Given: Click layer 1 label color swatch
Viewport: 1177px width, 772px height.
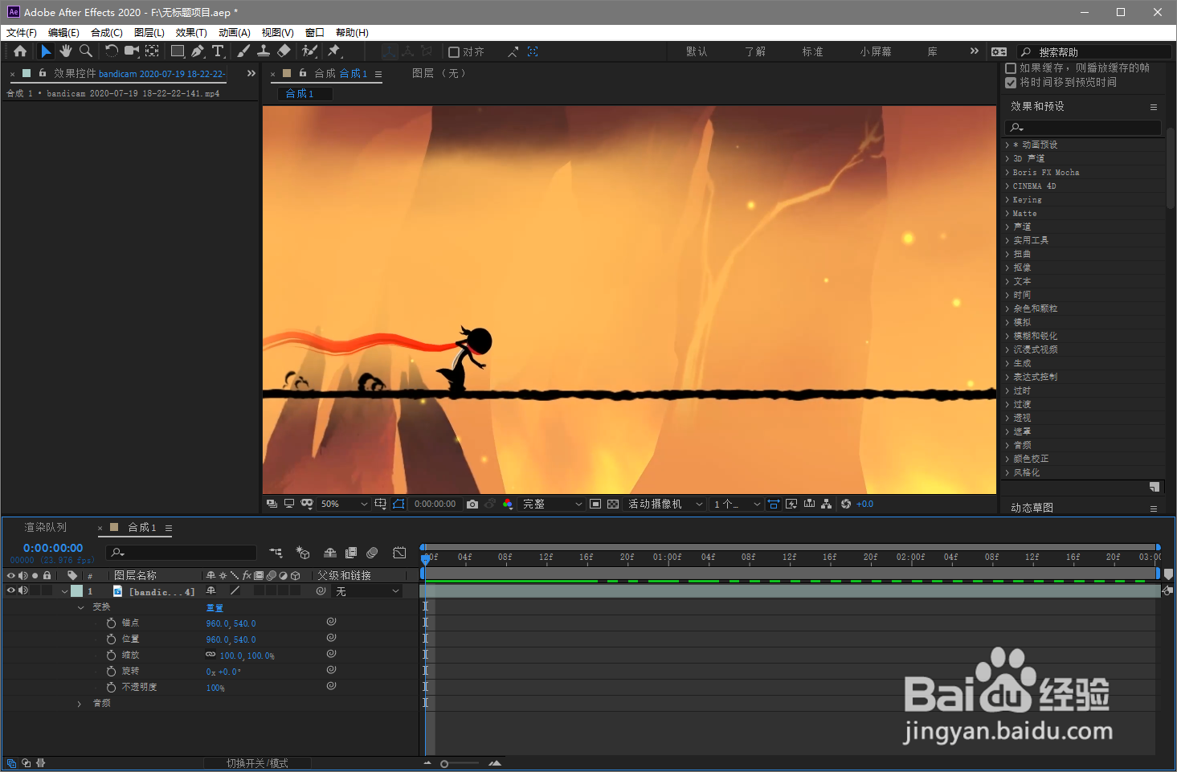Looking at the screenshot, I should pyautogui.click(x=76, y=590).
